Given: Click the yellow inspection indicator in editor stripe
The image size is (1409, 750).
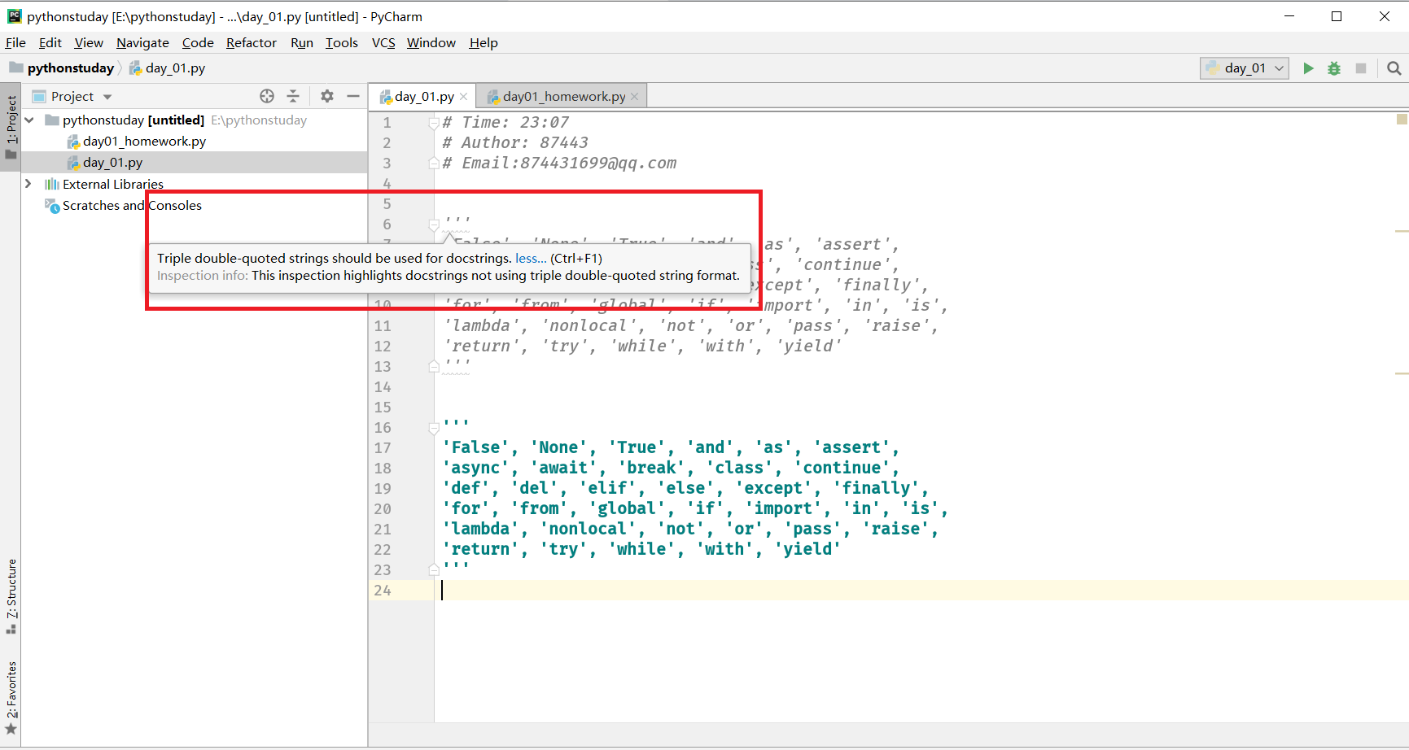Looking at the screenshot, I should coord(1402,119).
